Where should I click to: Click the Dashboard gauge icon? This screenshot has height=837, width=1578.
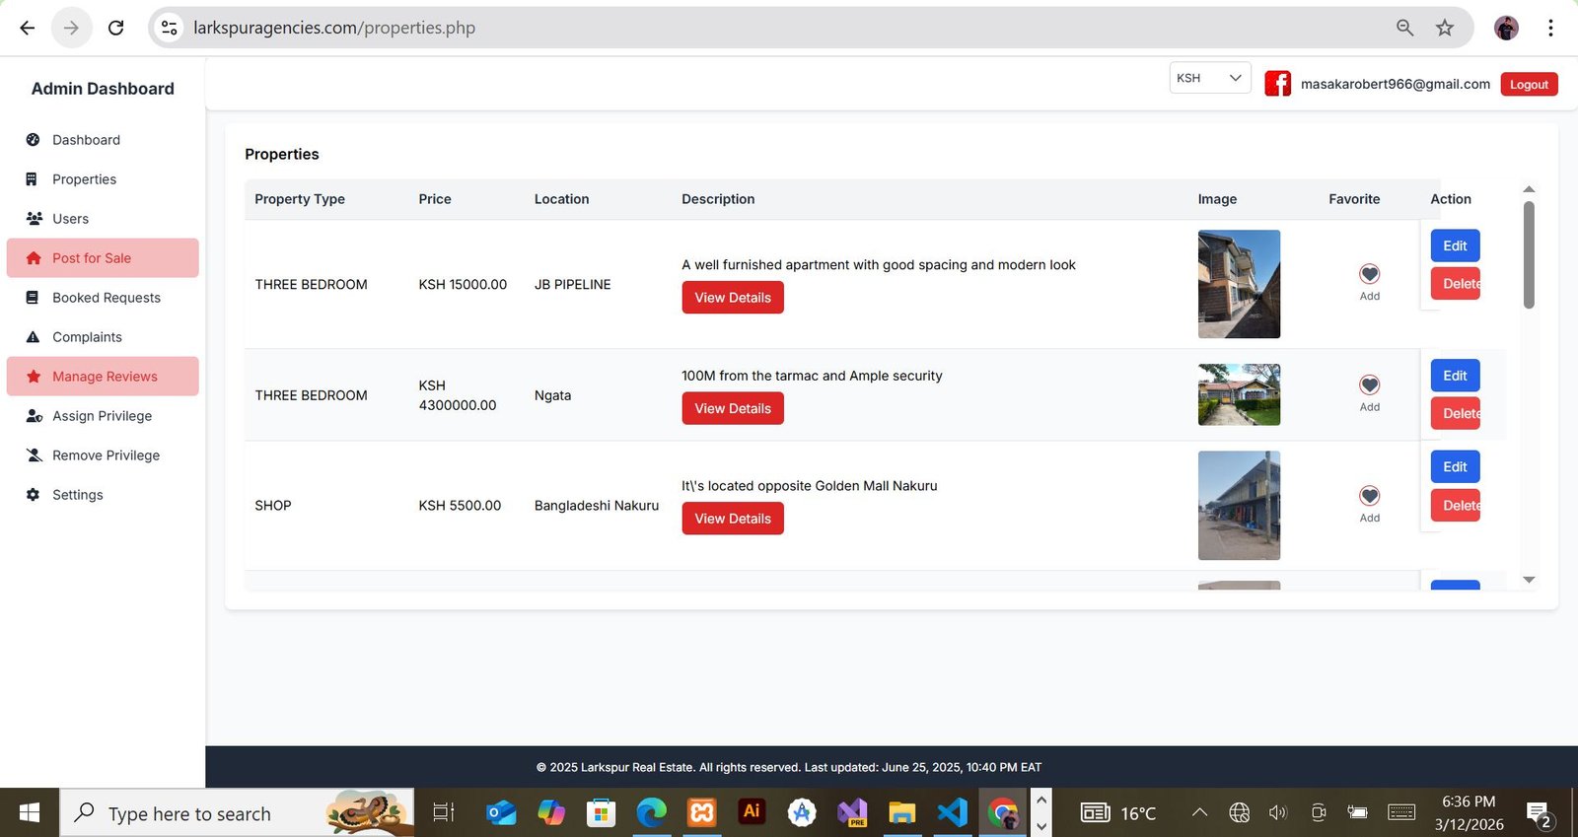[33, 140]
